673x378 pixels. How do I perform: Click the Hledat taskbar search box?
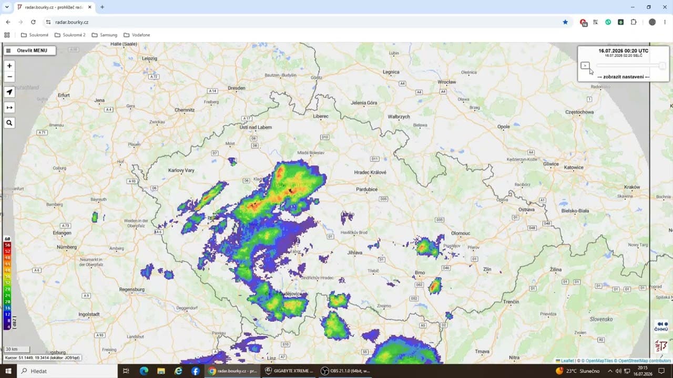coord(67,371)
